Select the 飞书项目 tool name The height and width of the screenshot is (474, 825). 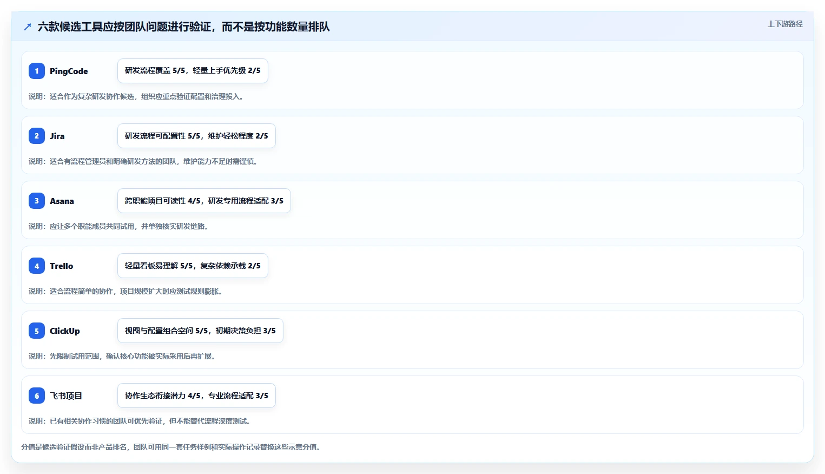coord(66,396)
